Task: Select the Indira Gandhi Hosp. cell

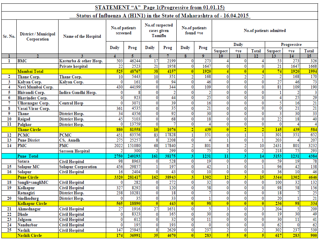Action: pyautogui.click(x=78, y=93)
